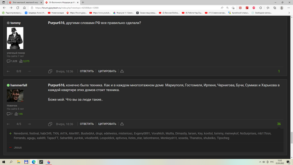293x165 pixels.
Task: Reload the current forum page
Action: [x=18, y=8]
